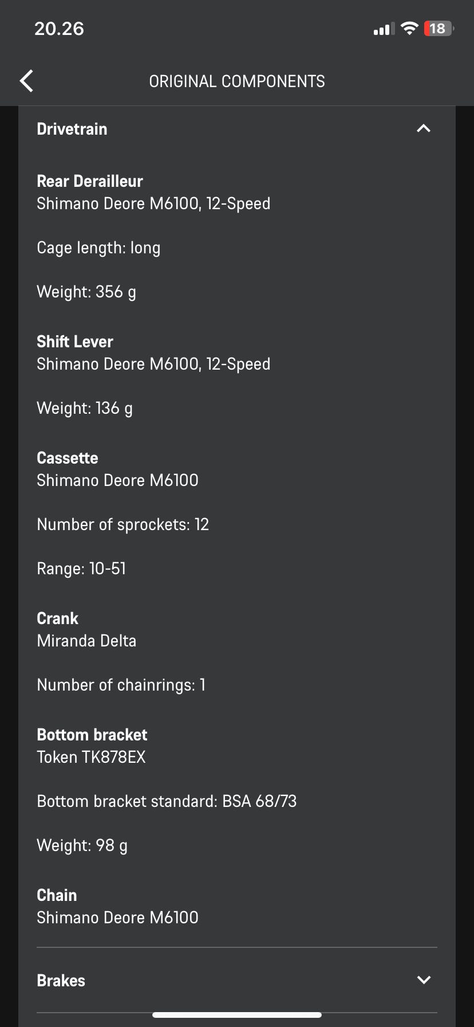The height and width of the screenshot is (1027, 474).
Task: Select the Bottom bracket heading
Action: pos(92,735)
